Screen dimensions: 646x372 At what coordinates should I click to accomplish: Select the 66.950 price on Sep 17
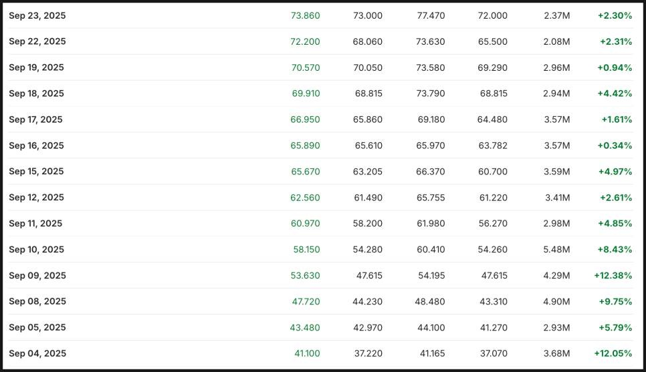click(x=306, y=120)
